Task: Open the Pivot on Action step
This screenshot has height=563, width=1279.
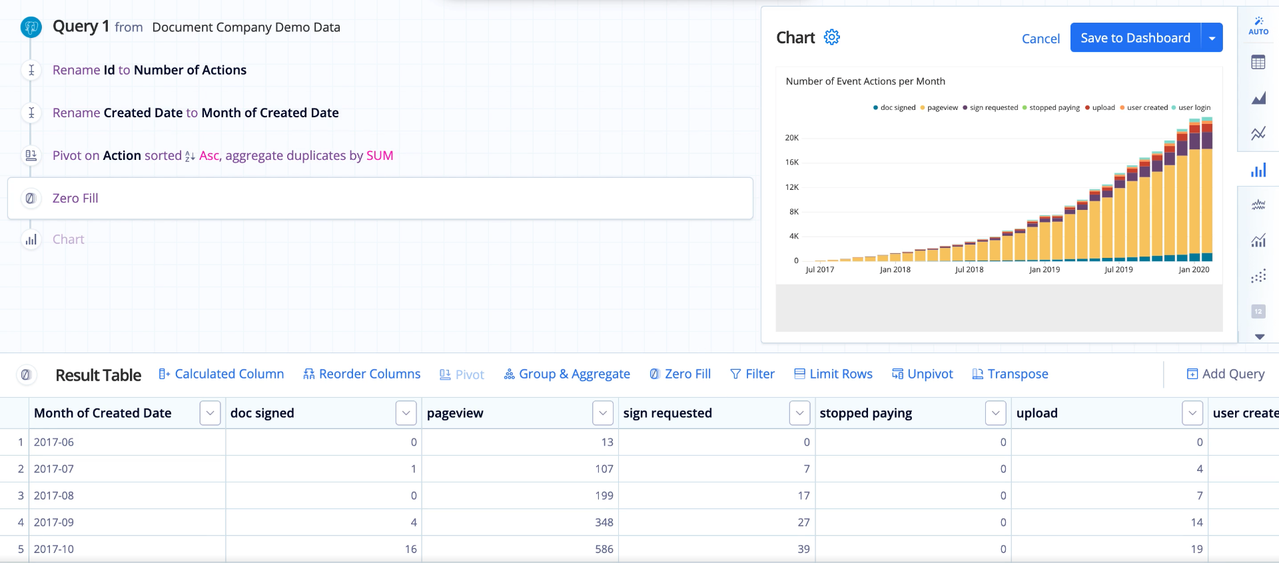Action: click(223, 155)
